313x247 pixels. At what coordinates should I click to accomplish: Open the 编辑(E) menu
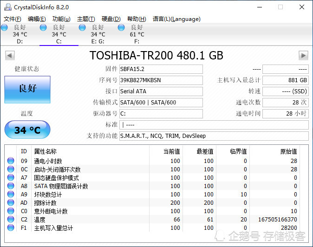37,19
